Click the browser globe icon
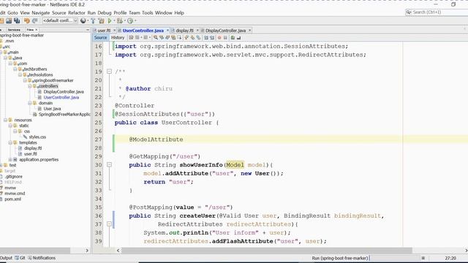Viewport: 468px width, 263px height. pyautogui.click(x=83, y=20)
